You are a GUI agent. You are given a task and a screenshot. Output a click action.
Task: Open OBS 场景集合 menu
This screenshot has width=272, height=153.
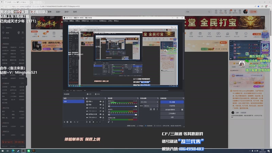(x=103, y=21)
